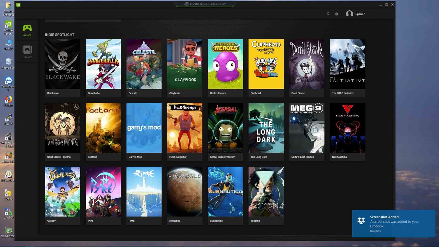Open the Clicker Heroes cover art
The image size is (439, 247).
pyautogui.click(x=225, y=64)
